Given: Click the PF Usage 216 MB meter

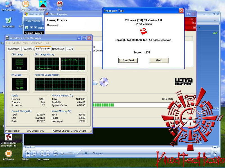Looking at the screenshot, I should pyautogui.click(x=19, y=84).
